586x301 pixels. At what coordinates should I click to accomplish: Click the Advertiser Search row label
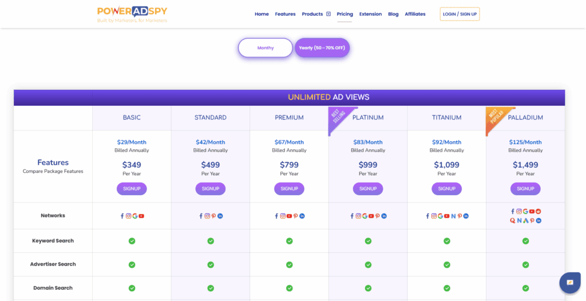click(53, 264)
